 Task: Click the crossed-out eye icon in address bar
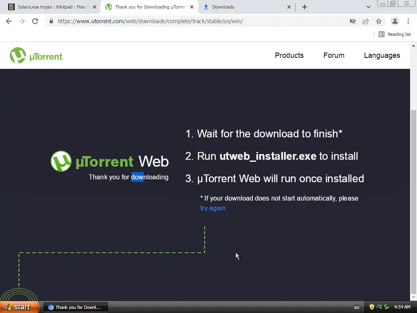pos(353,21)
